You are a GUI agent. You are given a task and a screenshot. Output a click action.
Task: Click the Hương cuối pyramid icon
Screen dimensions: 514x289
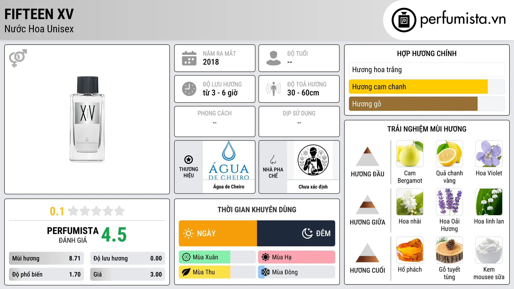pyautogui.click(x=367, y=253)
